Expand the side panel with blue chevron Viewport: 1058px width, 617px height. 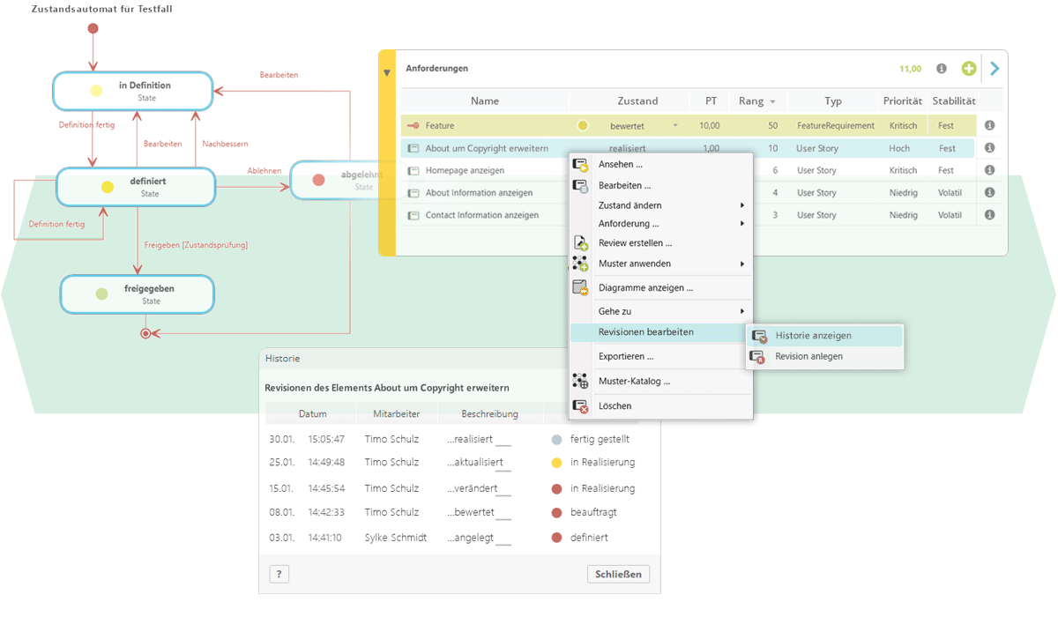(x=995, y=69)
